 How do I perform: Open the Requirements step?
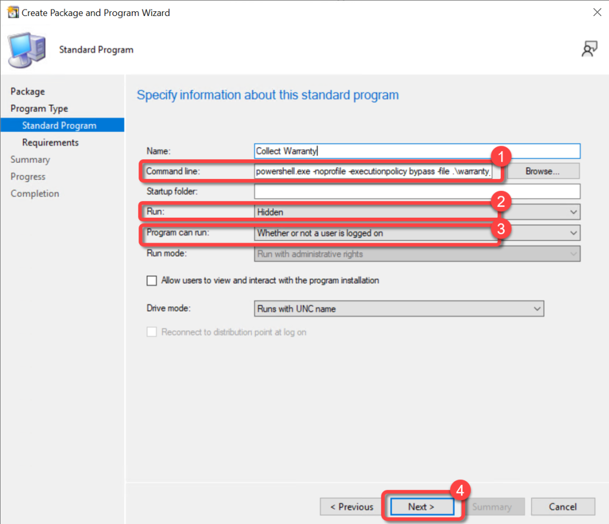click(x=50, y=143)
